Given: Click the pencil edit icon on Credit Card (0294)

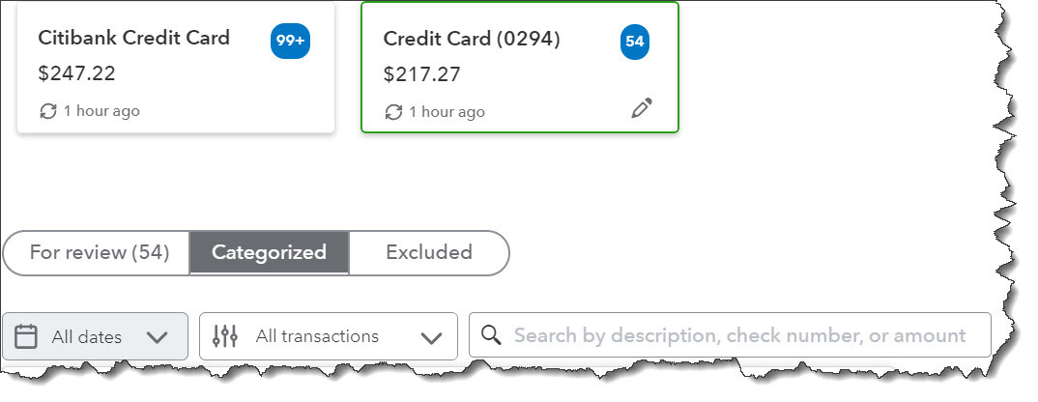Looking at the screenshot, I should [x=641, y=109].
